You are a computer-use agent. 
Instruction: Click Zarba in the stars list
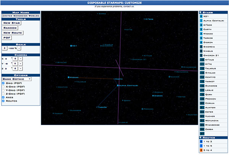(x=209, y=129)
